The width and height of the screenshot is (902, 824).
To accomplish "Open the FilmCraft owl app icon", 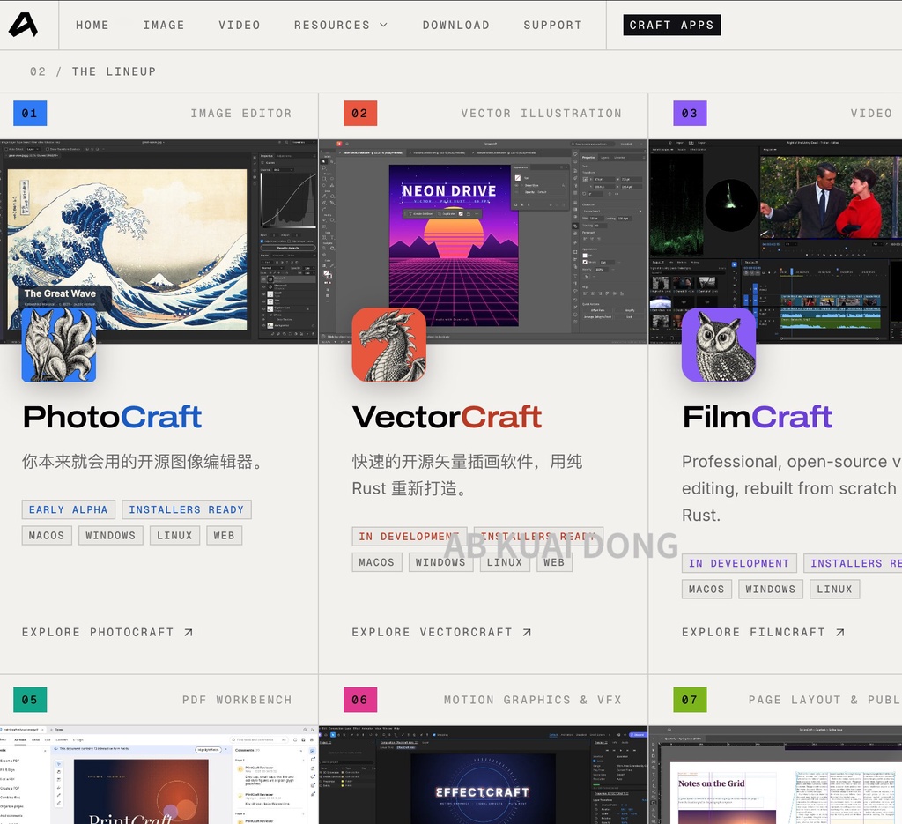I will coord(719,345).
